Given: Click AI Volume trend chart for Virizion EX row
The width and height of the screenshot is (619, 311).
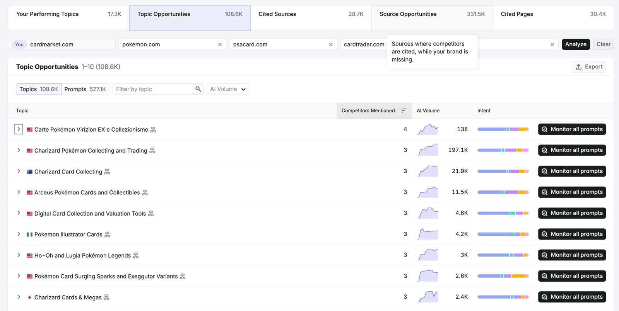Looking at the screenshot, I should click(x=427, y=129).
